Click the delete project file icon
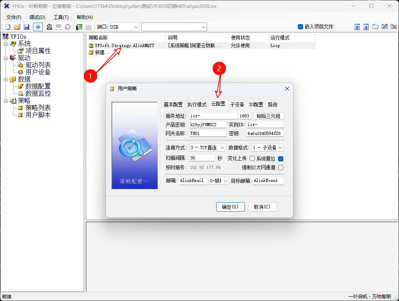The height and width of the screenshot is (301, 399). tap(394, 27)
